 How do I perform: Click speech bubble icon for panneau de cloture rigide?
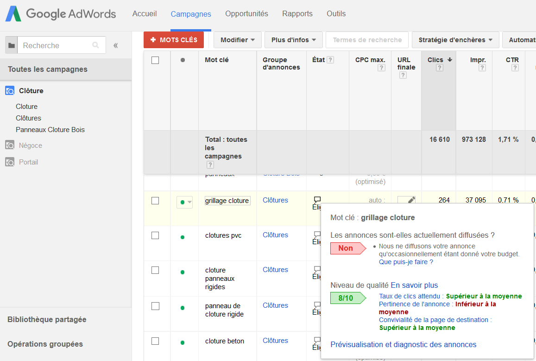click(x=317, y=304)
